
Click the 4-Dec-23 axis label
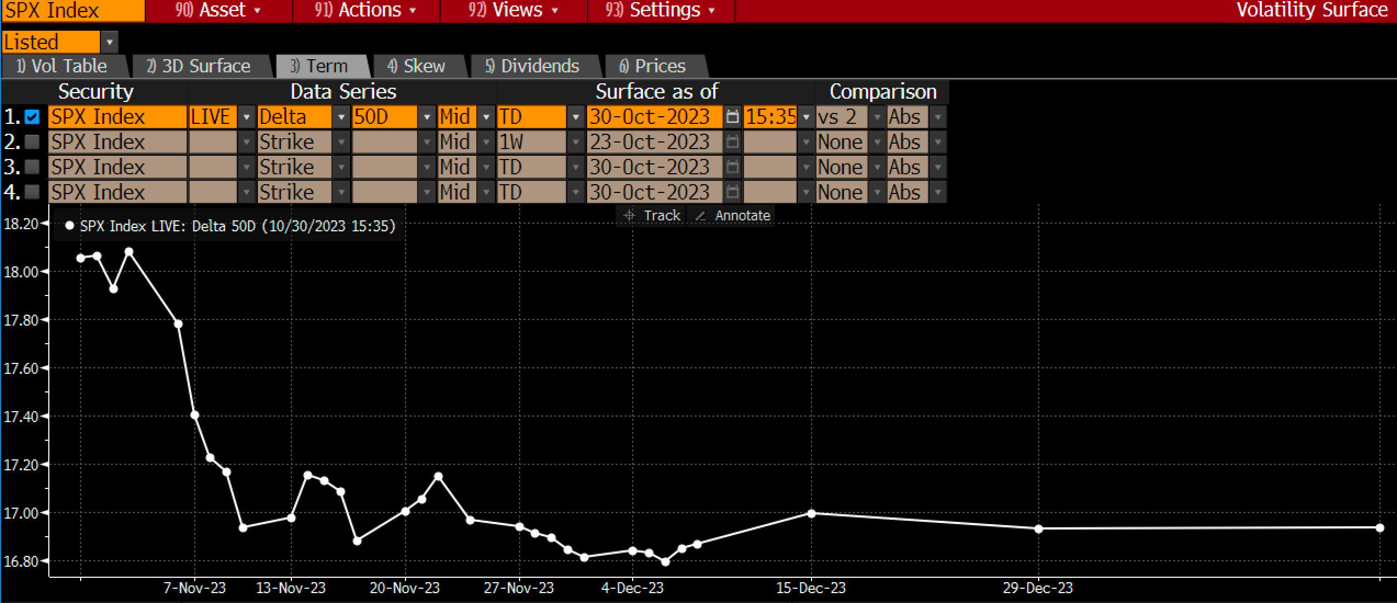(x=633, y=588)
